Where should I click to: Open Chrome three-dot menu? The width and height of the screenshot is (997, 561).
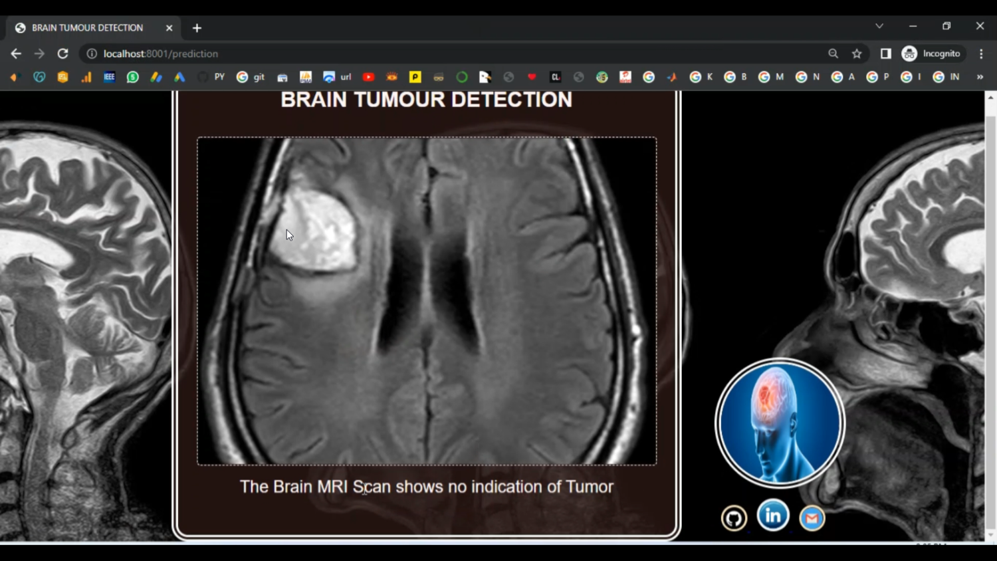[981, 54]
